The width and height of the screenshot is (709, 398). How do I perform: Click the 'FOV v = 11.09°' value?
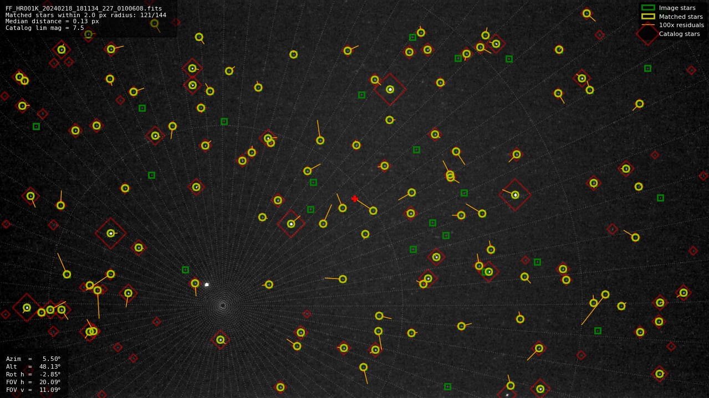pyautogui.click(x=33, y=390)
